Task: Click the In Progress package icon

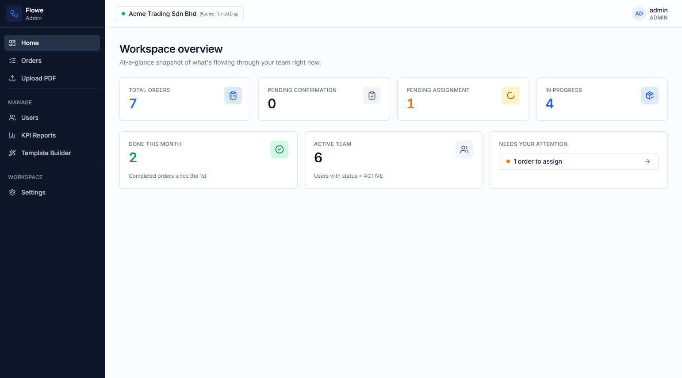Action: pyautogui.click(x=650, y=95)
